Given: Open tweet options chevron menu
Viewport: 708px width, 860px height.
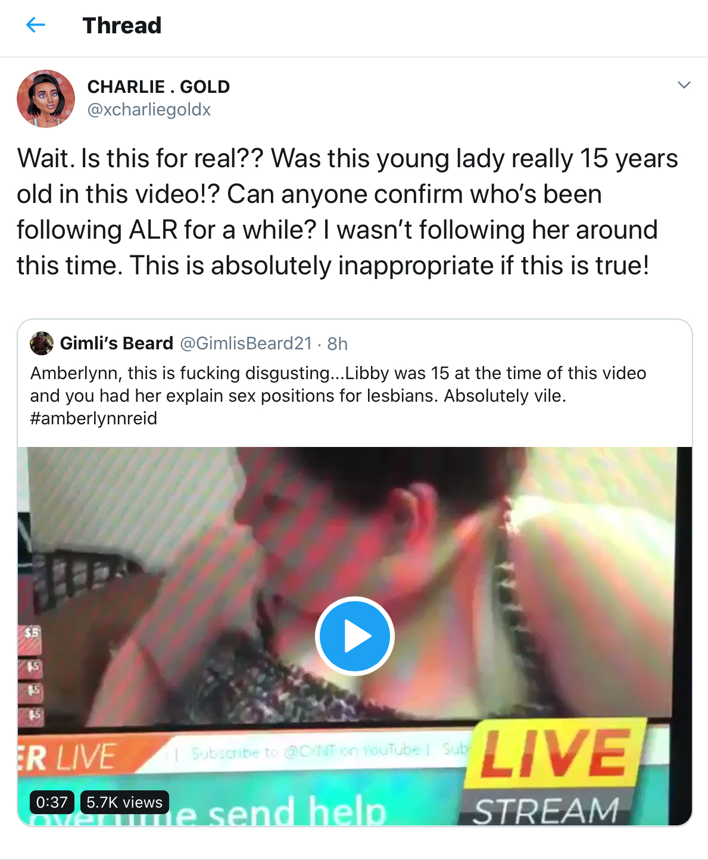Looking at the screenshot, I should 684,85.
